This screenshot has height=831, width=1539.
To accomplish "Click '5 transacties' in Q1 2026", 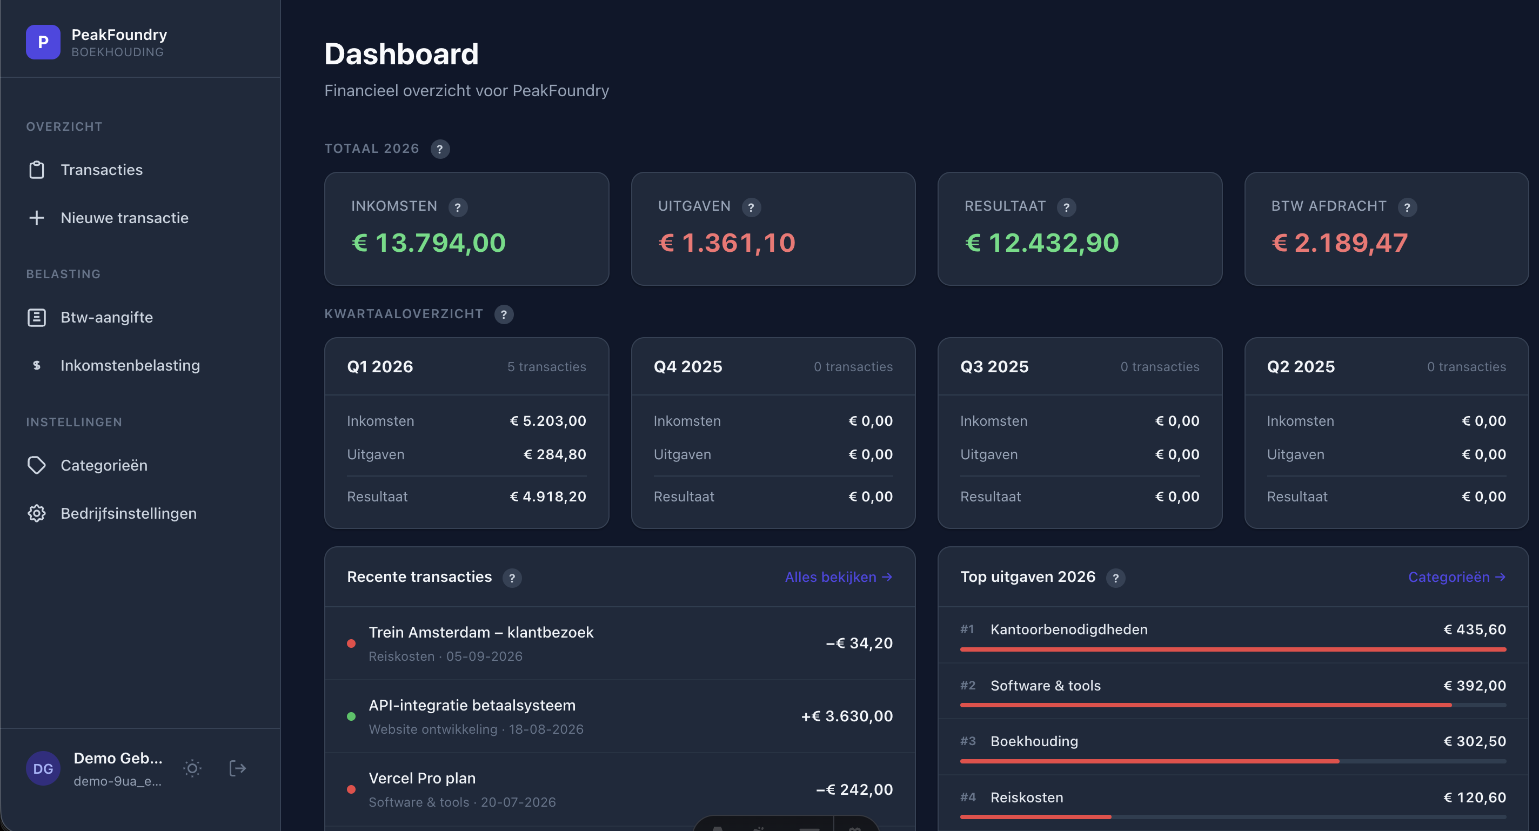I will pos(547,367).
